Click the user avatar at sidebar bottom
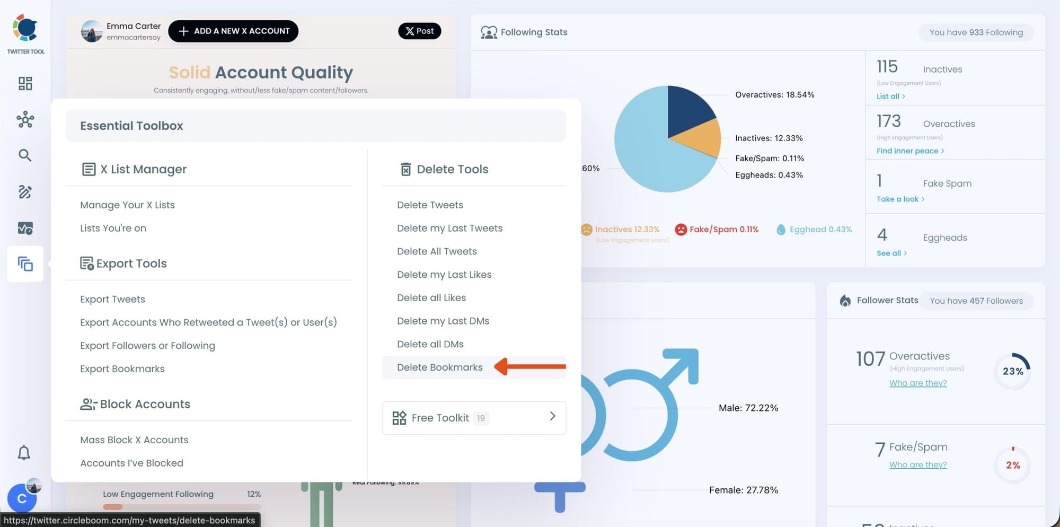 click(x=23, y=497)
